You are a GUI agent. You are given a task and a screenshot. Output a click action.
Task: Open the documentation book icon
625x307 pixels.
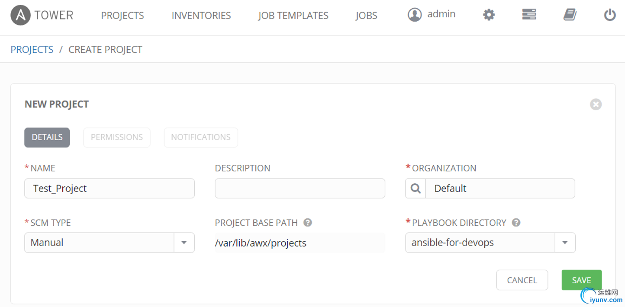[570, 15]
